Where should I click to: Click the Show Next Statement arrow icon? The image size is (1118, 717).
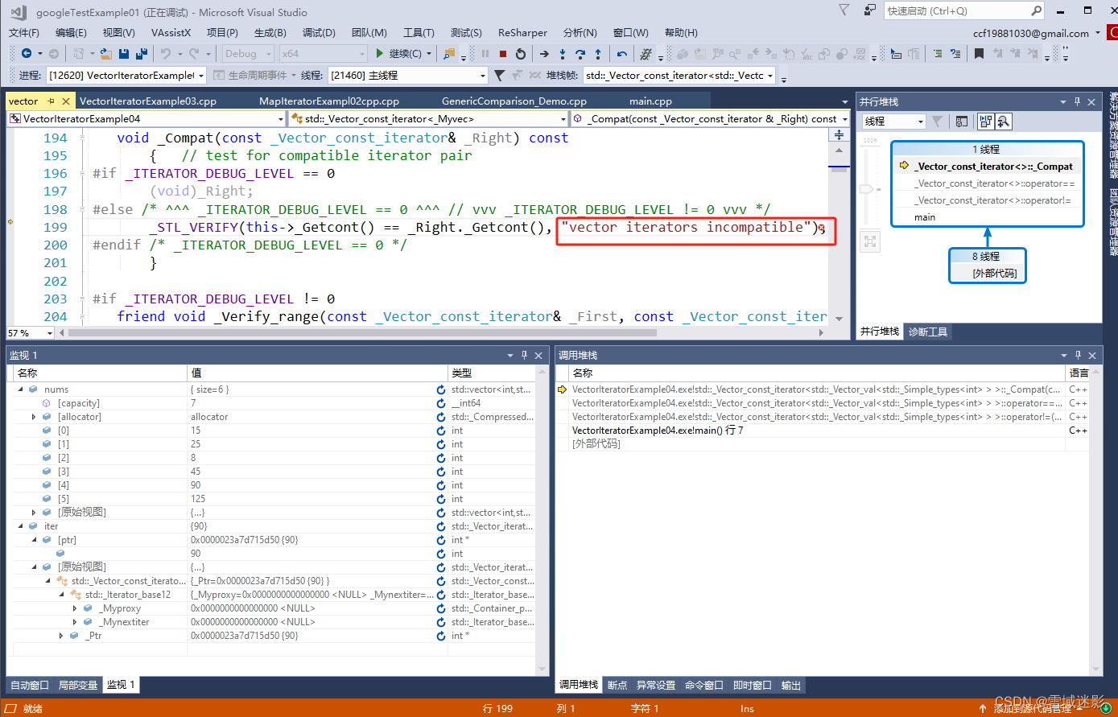pos(544,54)
